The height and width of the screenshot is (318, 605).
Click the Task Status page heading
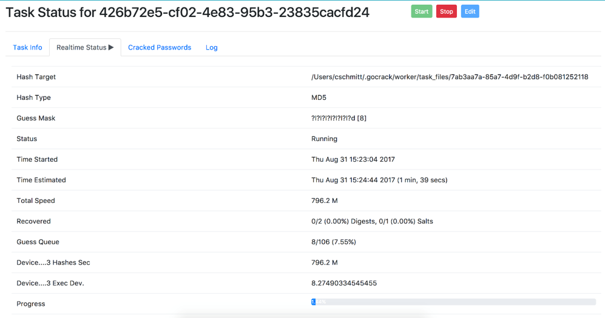click(188, 12)
